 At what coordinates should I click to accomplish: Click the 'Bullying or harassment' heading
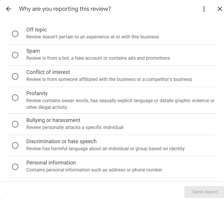pyautogui.click(x=53, y=120)
